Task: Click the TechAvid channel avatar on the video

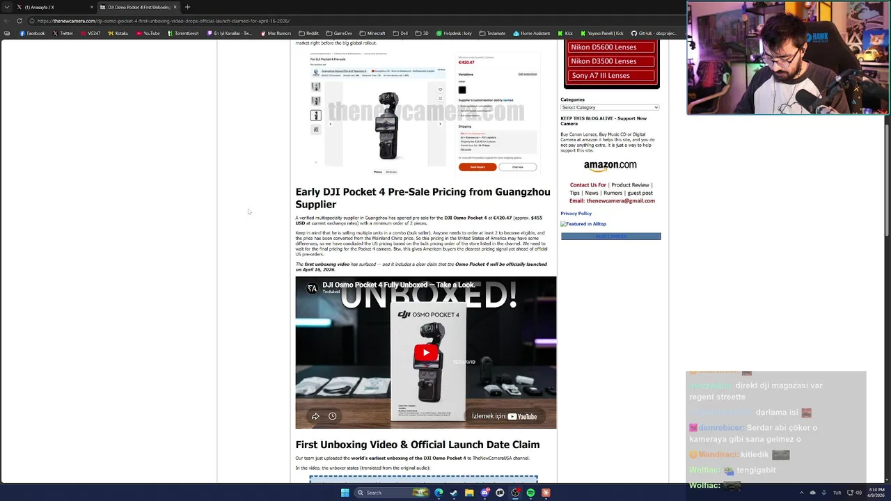Action: coord(312,288)
